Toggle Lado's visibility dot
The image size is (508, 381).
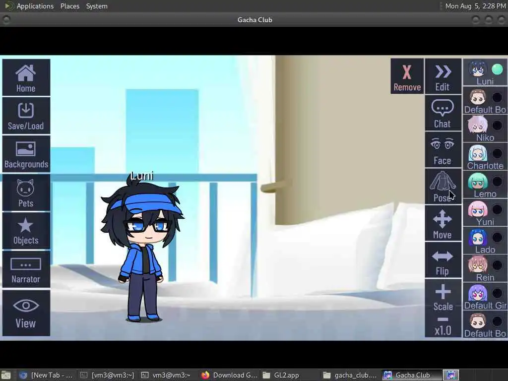tap(497, 237)
